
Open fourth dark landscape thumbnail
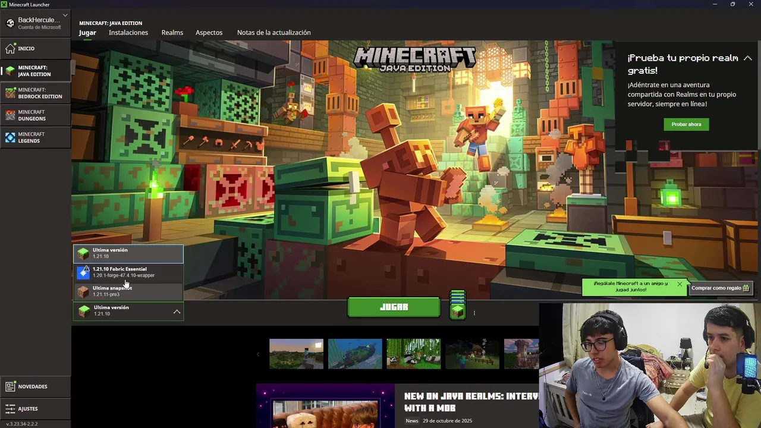tap(473, 354)
